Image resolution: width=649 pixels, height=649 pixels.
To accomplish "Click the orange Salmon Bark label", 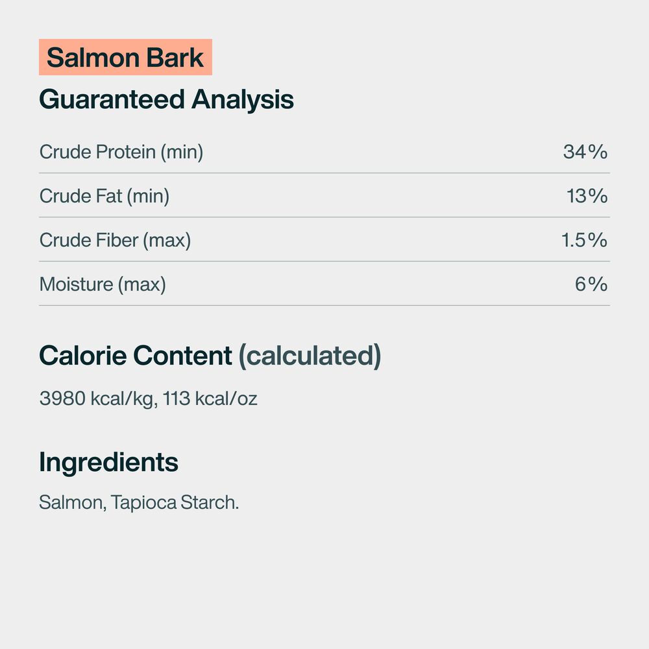I will pyautogui.click(x=125, y=58).
